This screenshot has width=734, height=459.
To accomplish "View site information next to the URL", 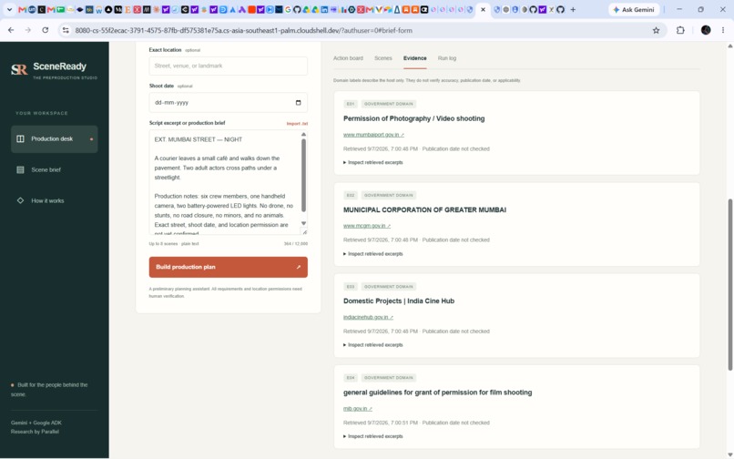I will 66,30.
